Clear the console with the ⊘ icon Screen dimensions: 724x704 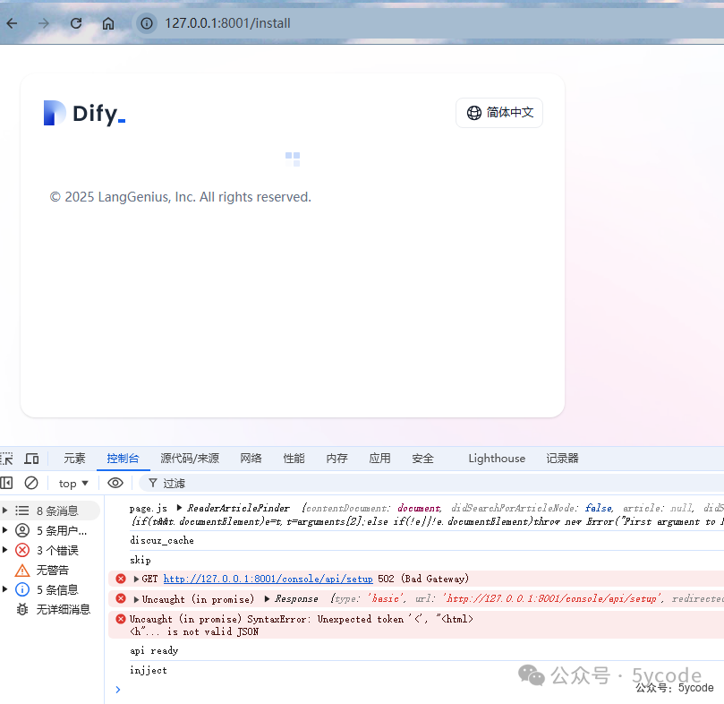(31, 483)
